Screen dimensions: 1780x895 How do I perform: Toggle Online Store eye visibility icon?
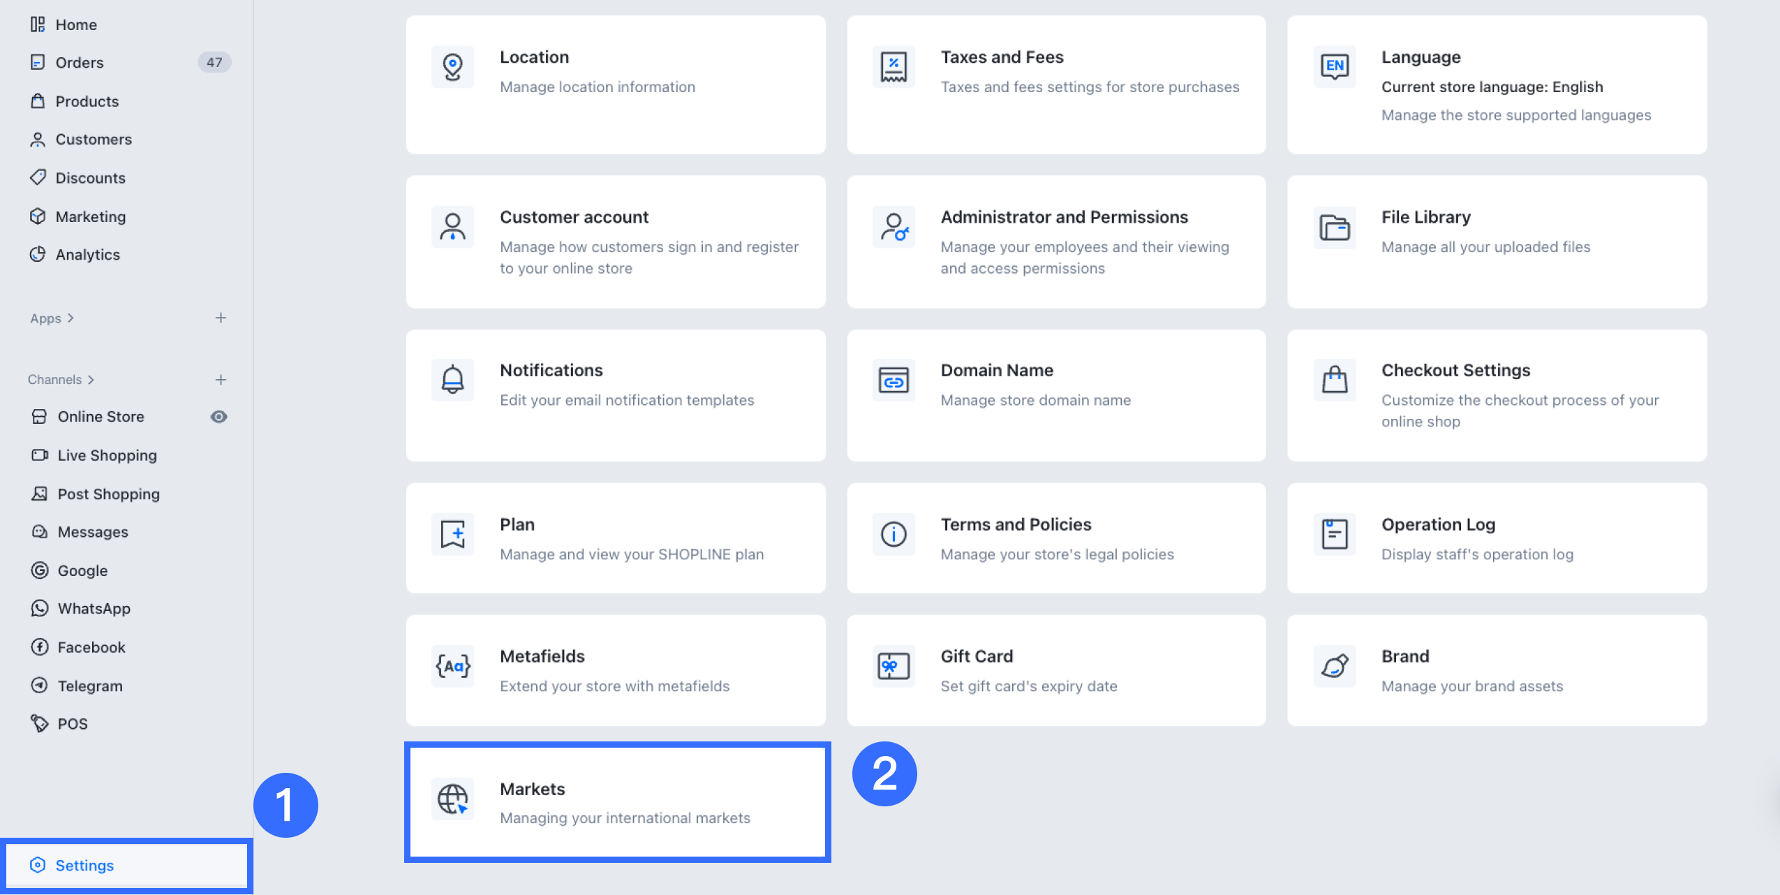coord(218,417)
